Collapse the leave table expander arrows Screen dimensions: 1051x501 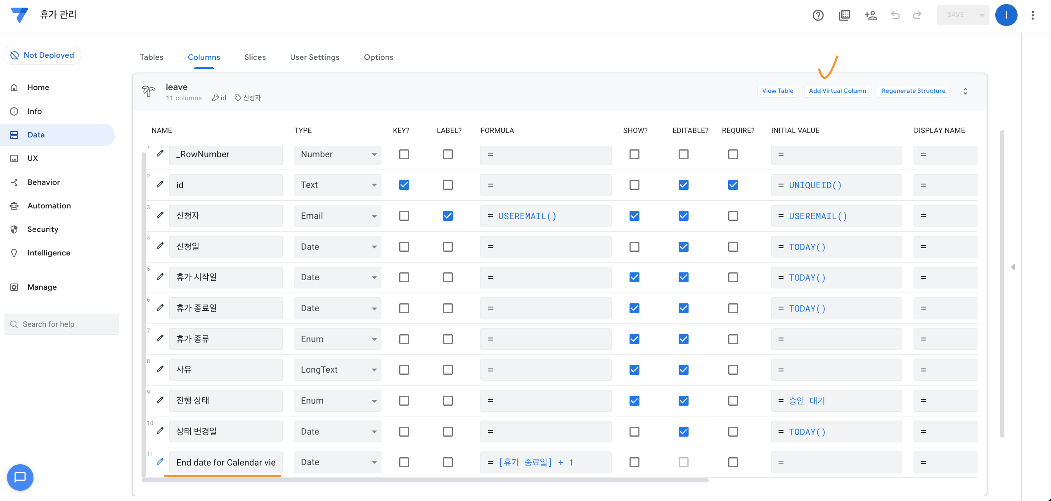[966, 91]
